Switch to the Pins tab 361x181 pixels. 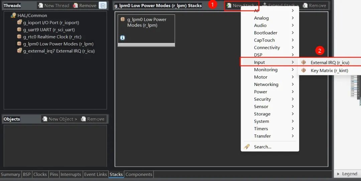(53, 174)
